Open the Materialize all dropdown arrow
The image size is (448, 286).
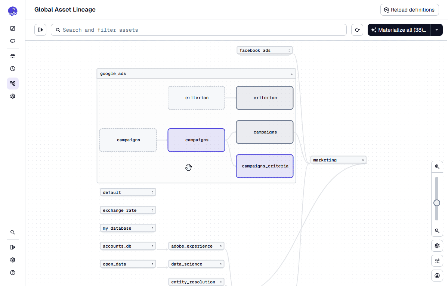point(437,30)
